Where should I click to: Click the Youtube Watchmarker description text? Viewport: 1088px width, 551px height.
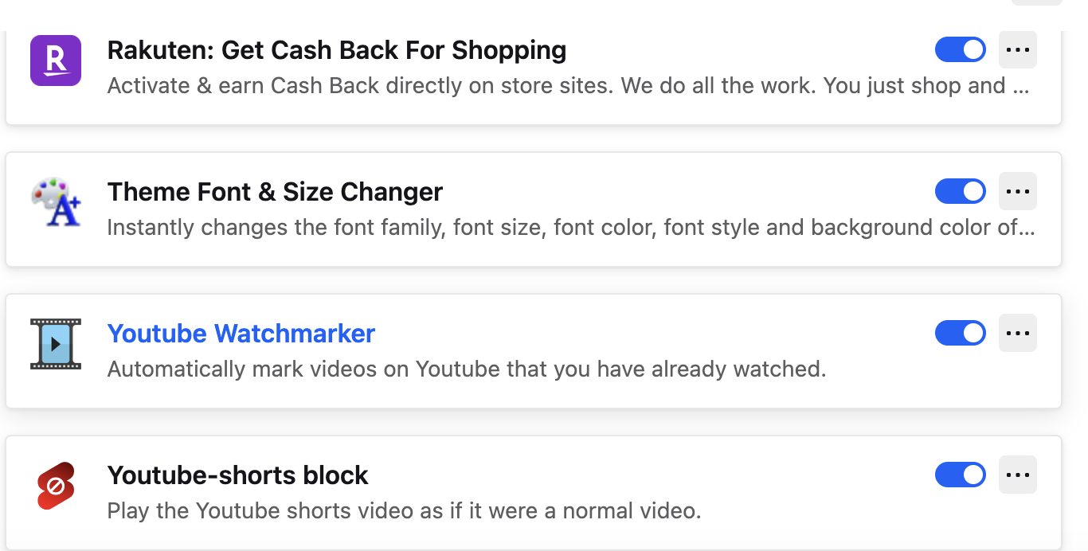466,369
